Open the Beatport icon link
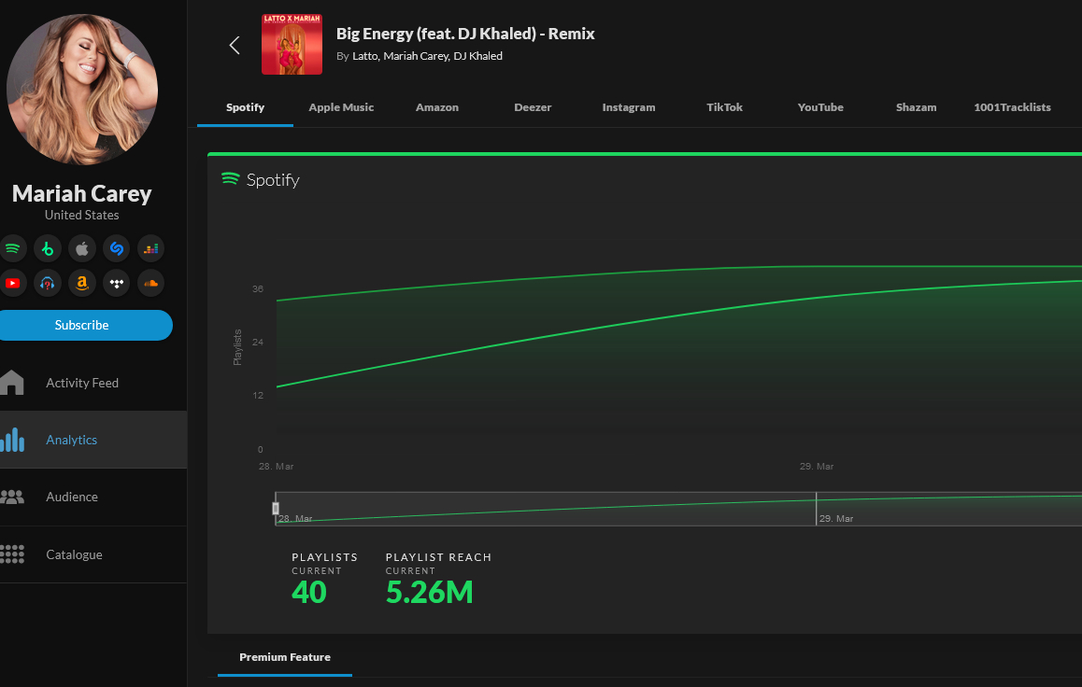This screenshot has width=1082, height=687. [48, 248]
